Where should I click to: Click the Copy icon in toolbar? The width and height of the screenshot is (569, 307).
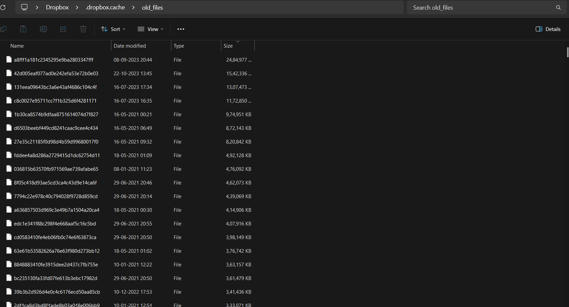pos(3,29)
